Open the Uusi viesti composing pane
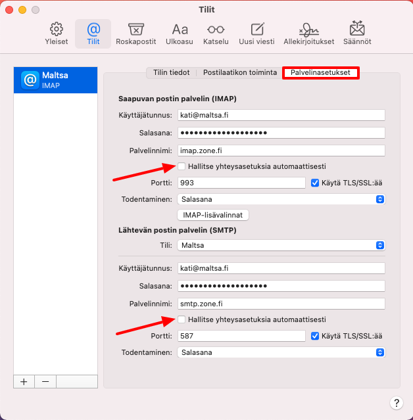 click(x=257, y=34)
